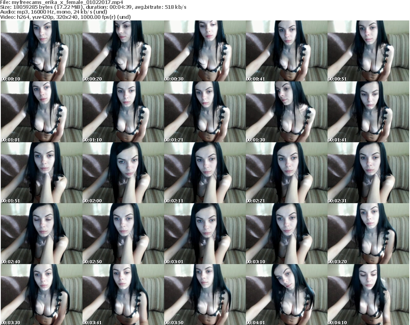Pick the frame stamped 00:02:21
410x325 pixels.
[x=287, y=173]
